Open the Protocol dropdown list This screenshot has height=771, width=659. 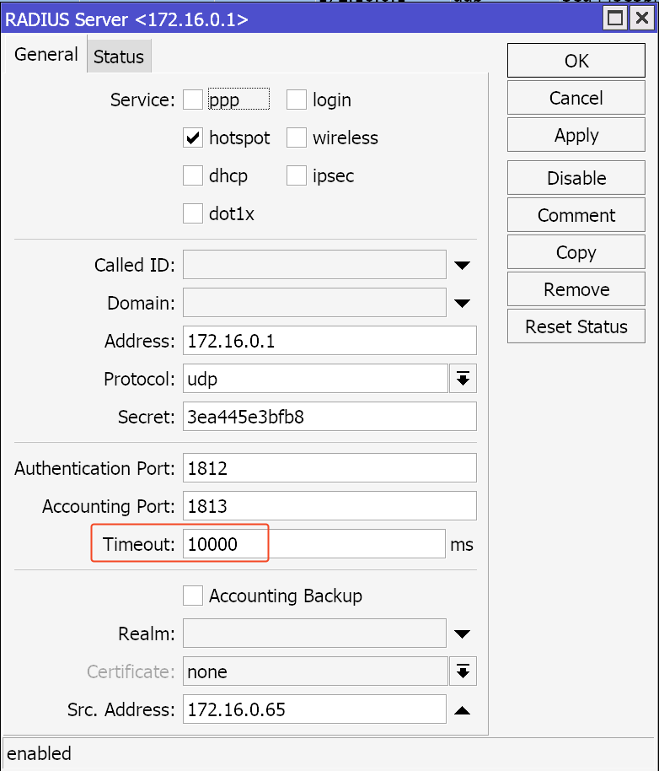click(x=463, y=379)
